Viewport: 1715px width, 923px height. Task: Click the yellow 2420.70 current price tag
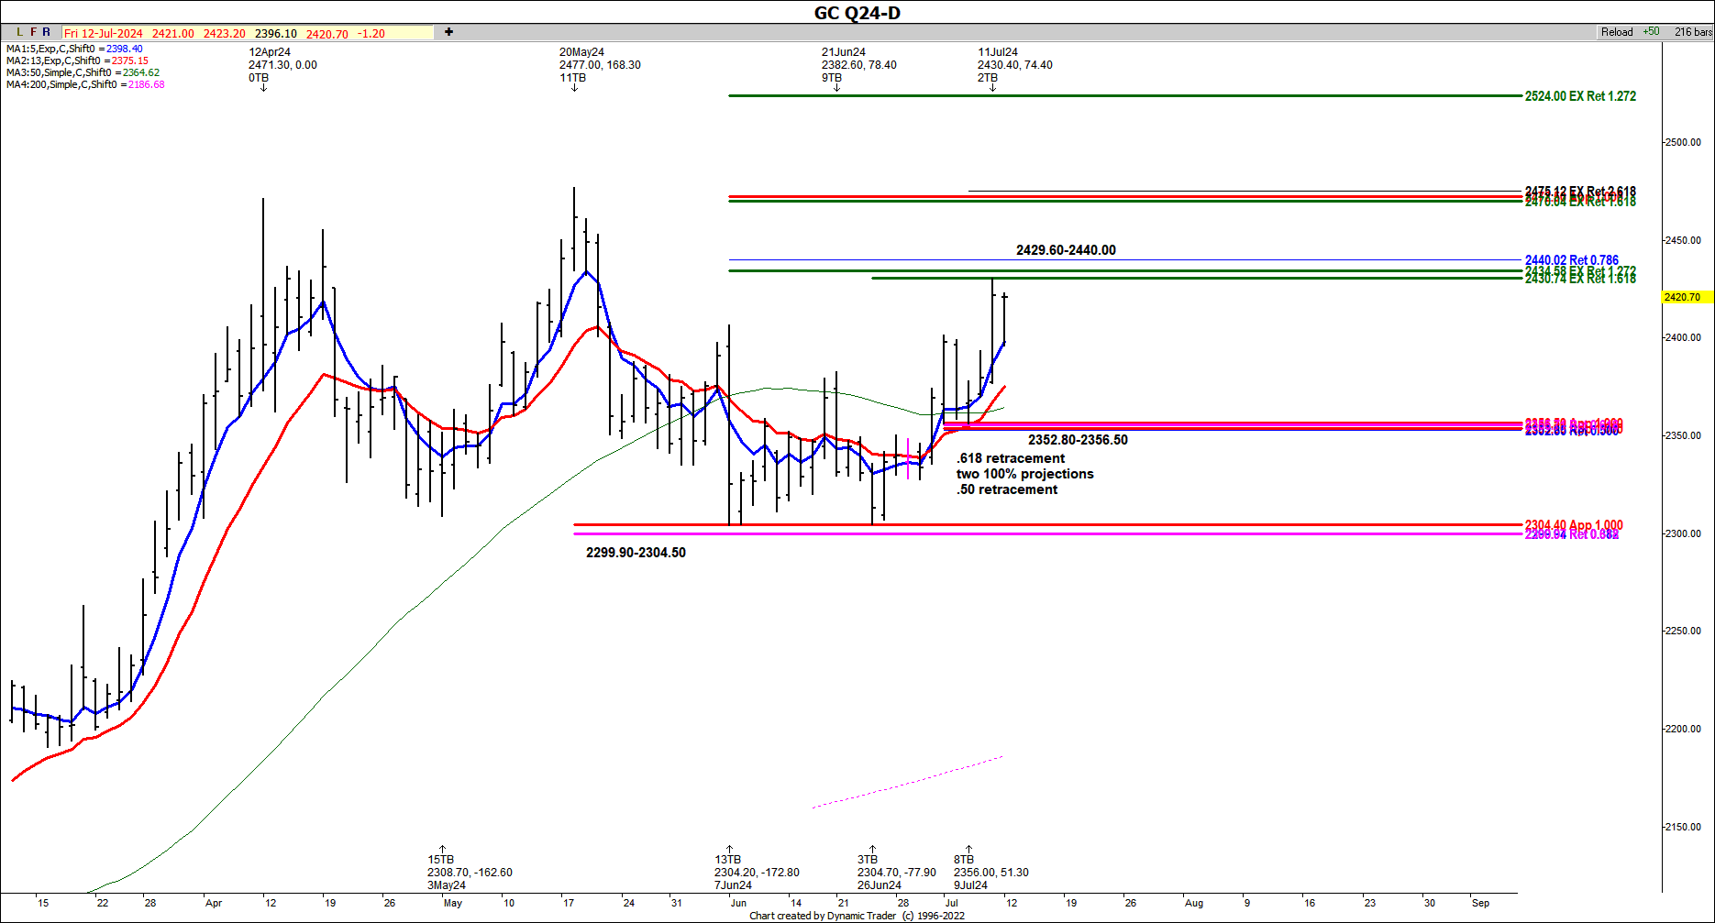coord(1682,297)
